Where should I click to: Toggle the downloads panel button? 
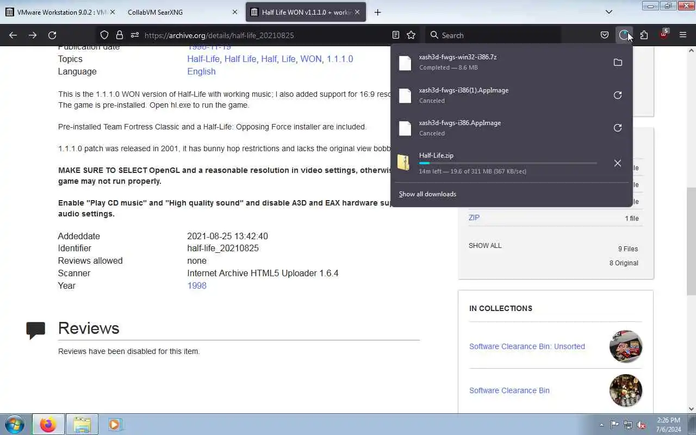[624, 35]
